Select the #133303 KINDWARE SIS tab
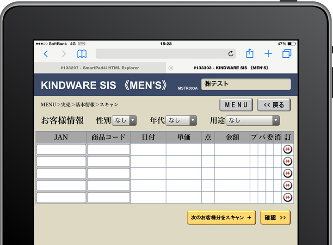The width and height of the screenshot is (333, 245). click(232, 68)
